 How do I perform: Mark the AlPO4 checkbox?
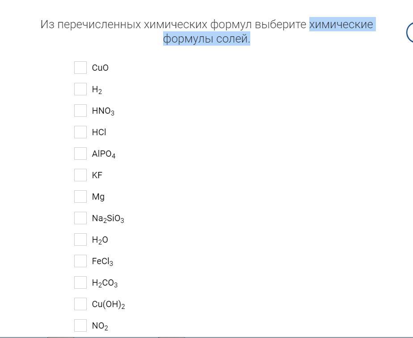(x=80, y=154)
